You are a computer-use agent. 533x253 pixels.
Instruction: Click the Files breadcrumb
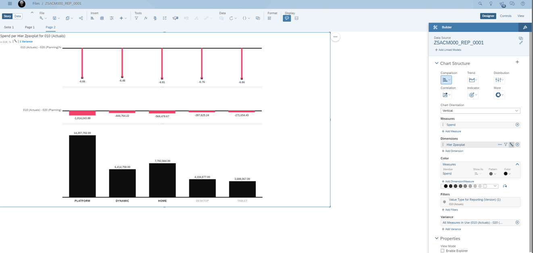click(36, 4)
